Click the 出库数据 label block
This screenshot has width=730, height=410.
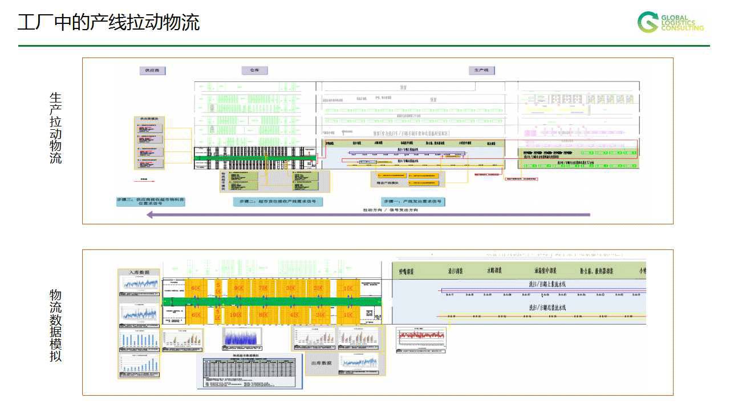[321, 363]
